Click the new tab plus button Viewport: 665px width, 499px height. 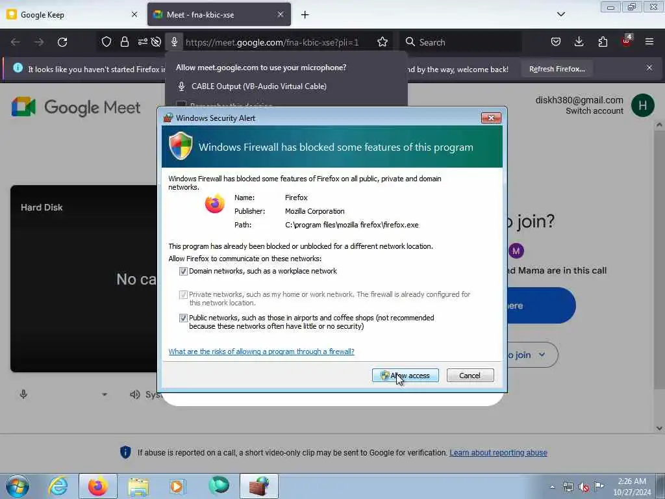pyautogui.click(x=305, y=15)
